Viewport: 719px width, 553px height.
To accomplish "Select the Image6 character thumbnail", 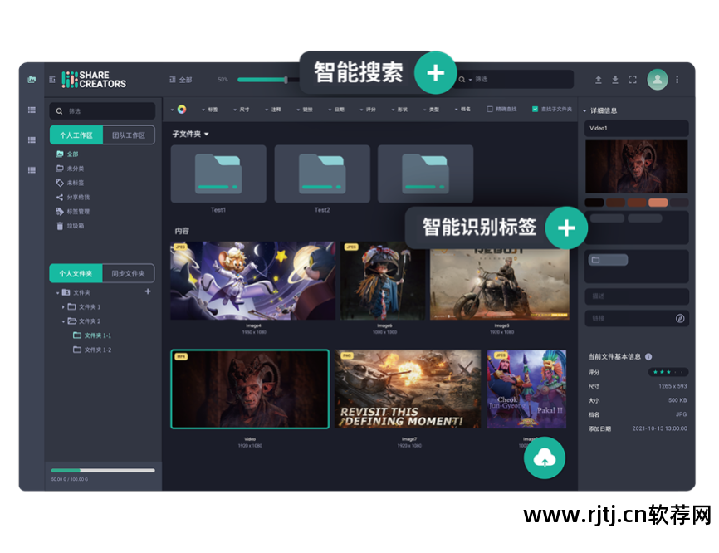I will (383, 281).
